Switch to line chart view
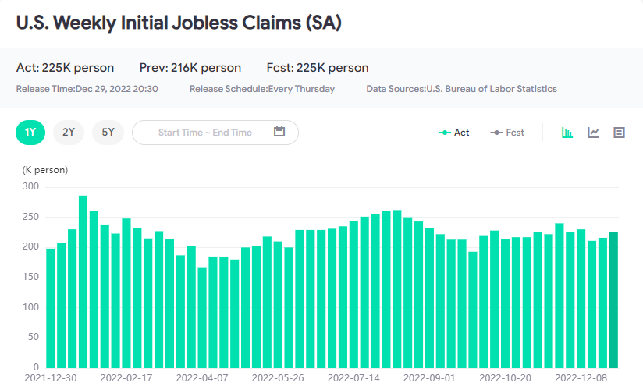Viewport: 643px width, 386px height. tap(593, 133)
